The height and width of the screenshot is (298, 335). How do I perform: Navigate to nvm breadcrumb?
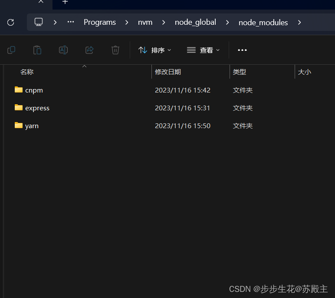coord(145,22)
